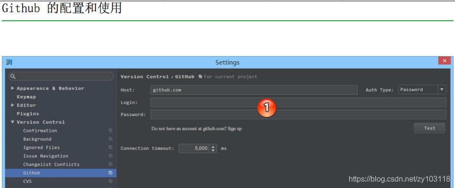
Task: Click the Auth Type dropdown arrow
Action: click(442, 90)
